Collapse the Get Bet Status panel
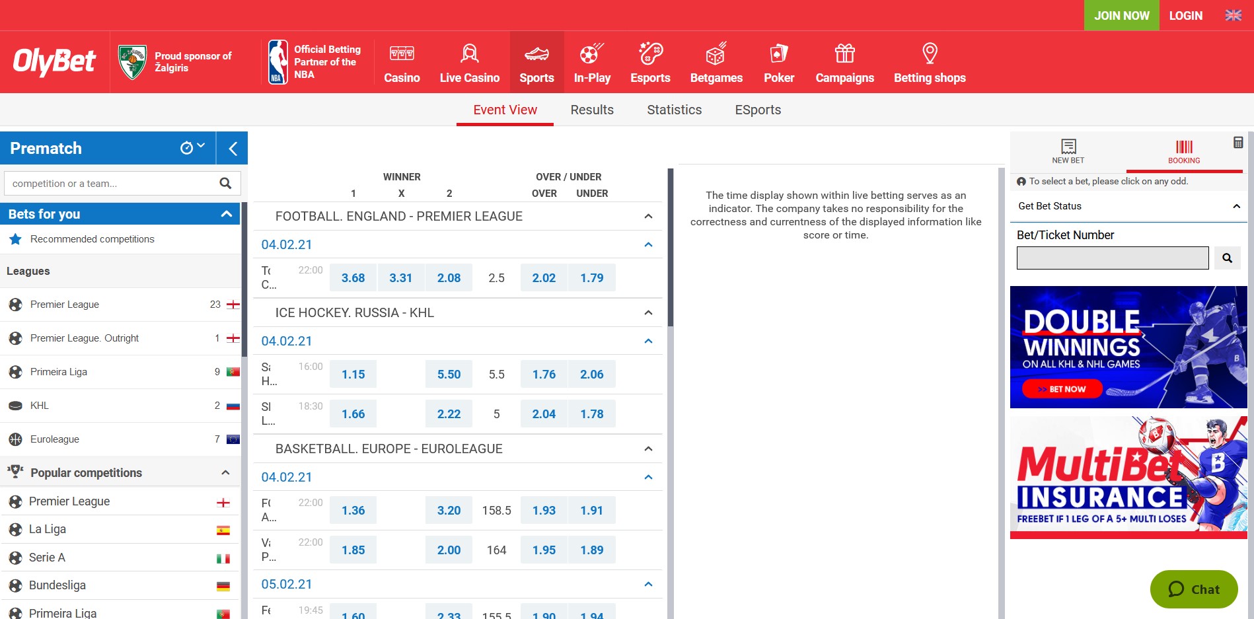The image size is (1254, 619). 1236,206
